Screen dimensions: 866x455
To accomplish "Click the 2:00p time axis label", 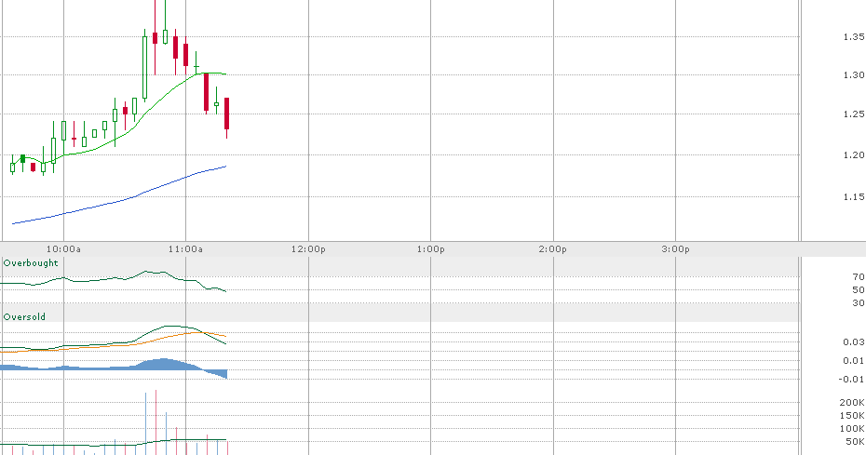I will [553, 249].
